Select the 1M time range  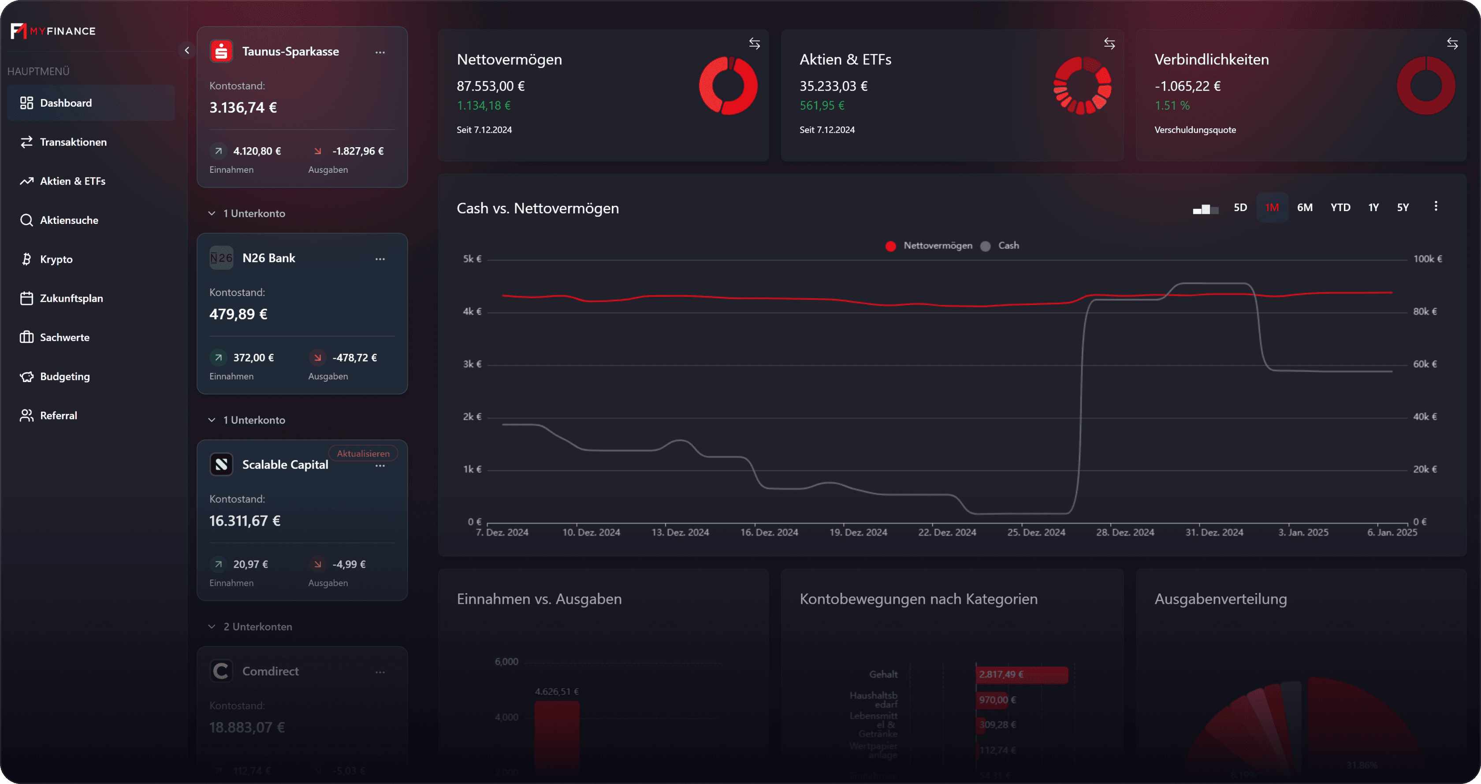(x=1272, y=208)
